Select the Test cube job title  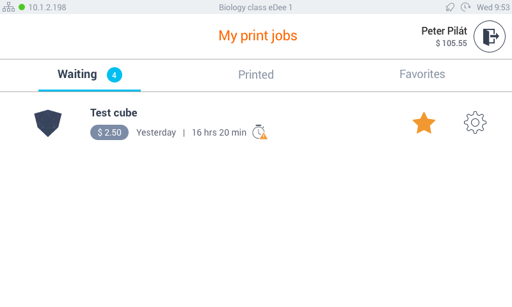(114, 113)
